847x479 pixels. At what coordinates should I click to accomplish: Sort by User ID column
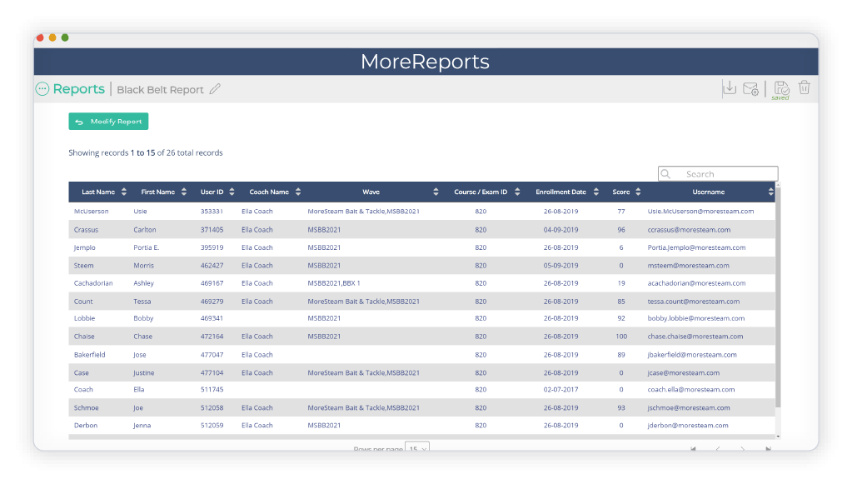click(x=232, y=192)
